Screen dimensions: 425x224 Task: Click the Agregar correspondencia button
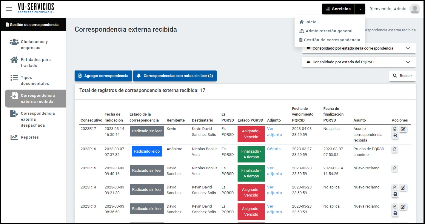point(103,76)
